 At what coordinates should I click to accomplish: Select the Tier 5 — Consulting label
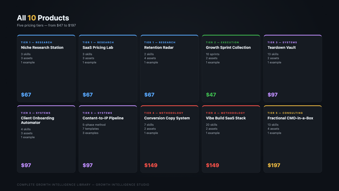285,113
